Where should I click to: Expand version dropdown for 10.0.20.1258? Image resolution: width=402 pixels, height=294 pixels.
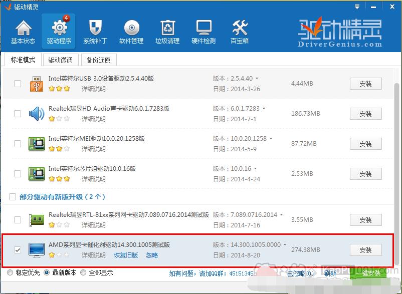coord(271,139)
